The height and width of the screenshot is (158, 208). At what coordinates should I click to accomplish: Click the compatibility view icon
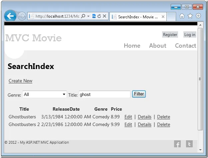[x=94, y=16]
